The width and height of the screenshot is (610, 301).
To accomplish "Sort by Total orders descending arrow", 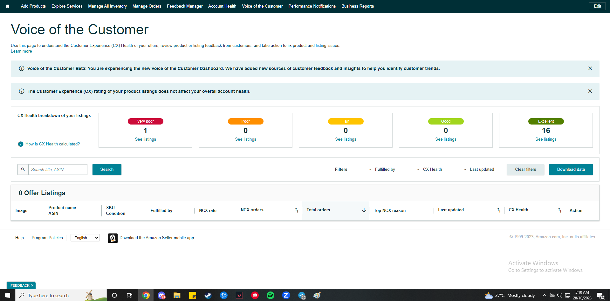I will 364,210.
